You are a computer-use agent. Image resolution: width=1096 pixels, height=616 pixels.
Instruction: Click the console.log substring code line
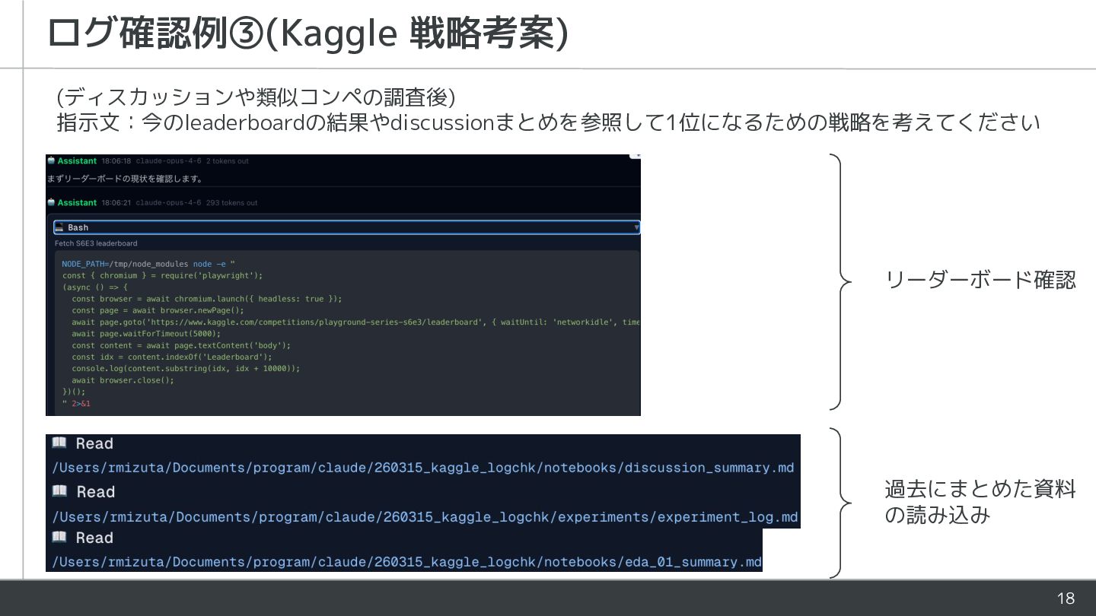point(186,368)
